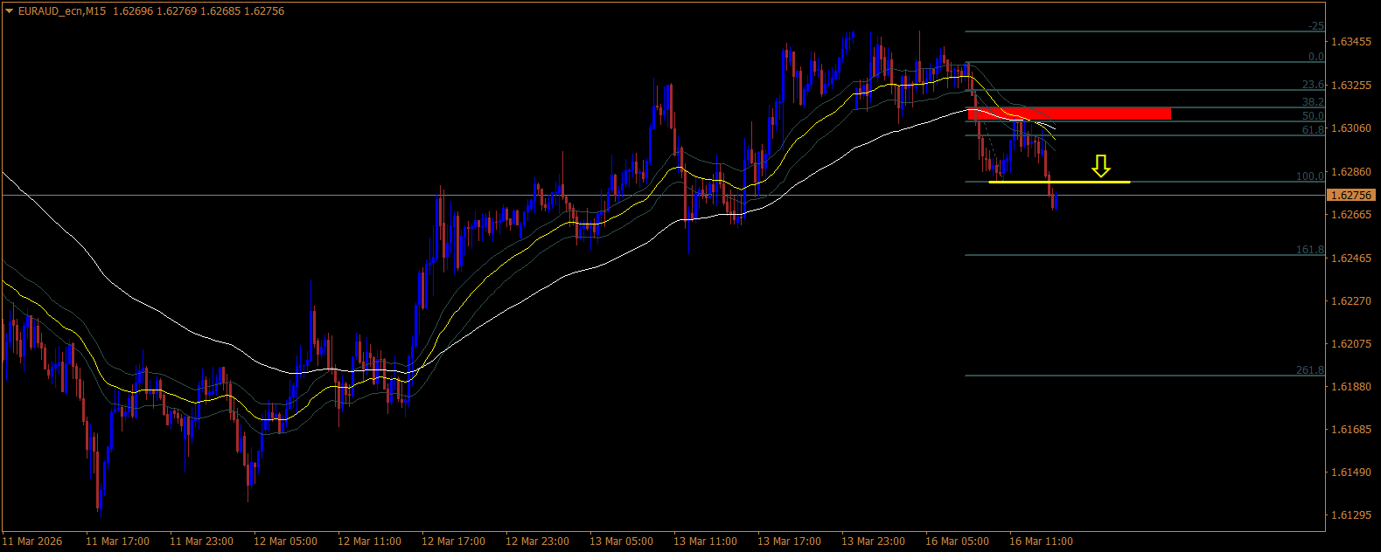Click the 13 Mar 23:00 time label

[873, 542]
